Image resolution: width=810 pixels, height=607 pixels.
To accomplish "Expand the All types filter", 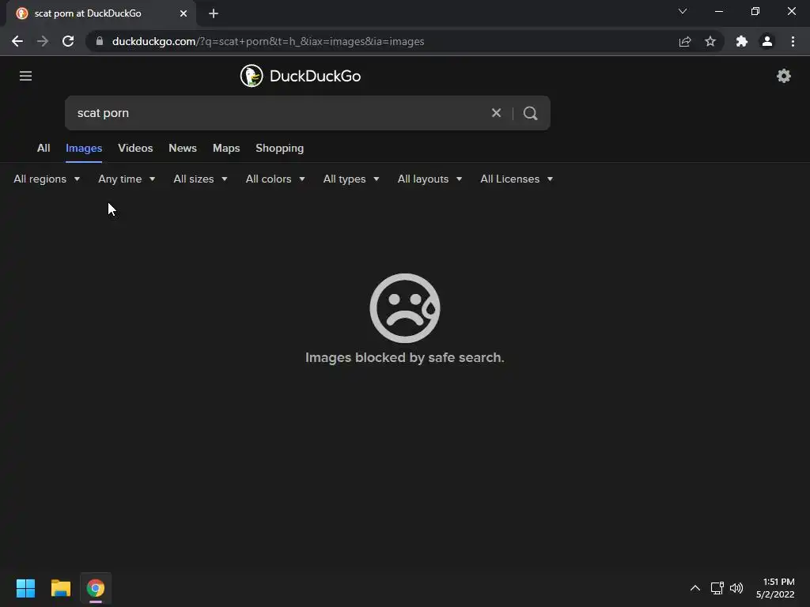I will pyautogui.click(x=351, y=179).
